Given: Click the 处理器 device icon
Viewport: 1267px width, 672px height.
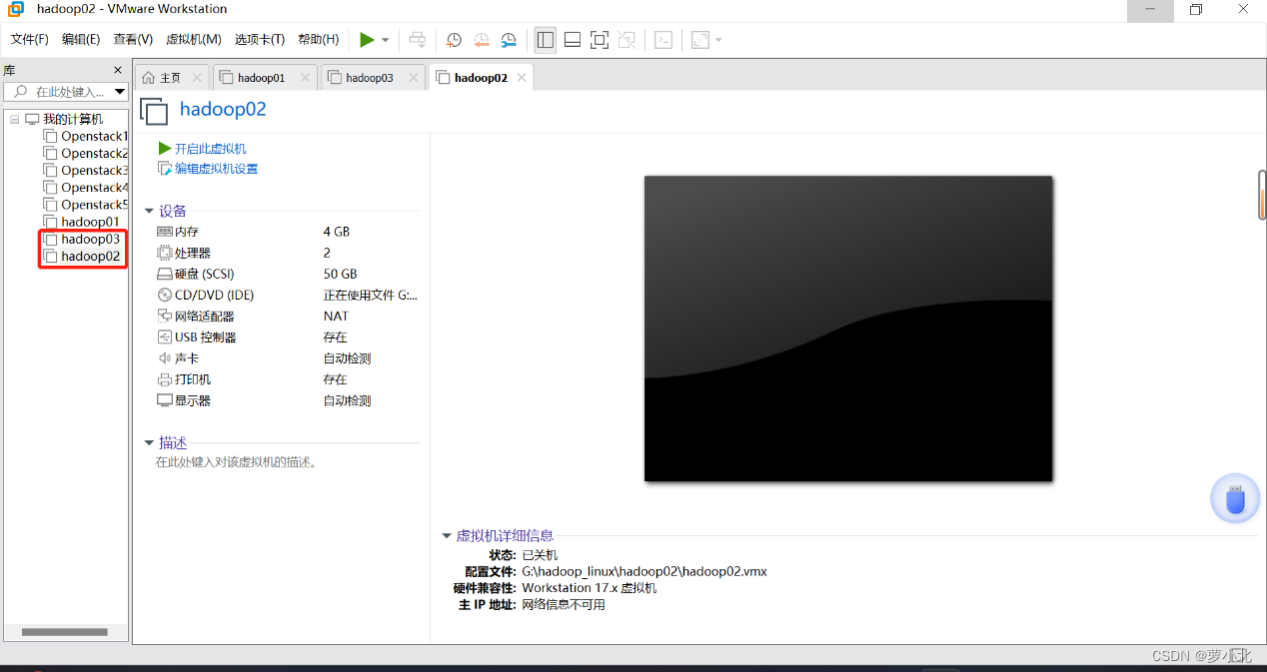Looking at the screenshot, I should pos(165,253).
